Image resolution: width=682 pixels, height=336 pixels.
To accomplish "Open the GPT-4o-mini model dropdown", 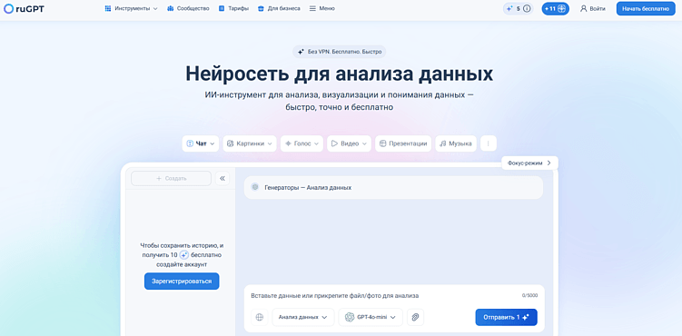I will click(371, 317).
